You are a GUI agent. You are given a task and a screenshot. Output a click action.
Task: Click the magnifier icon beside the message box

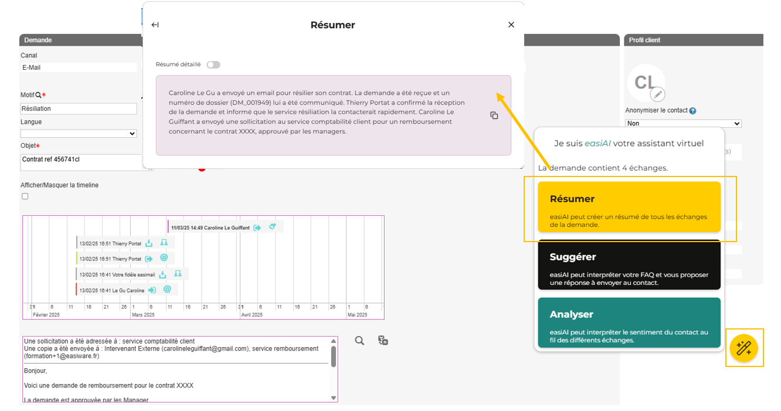(359, 341)
